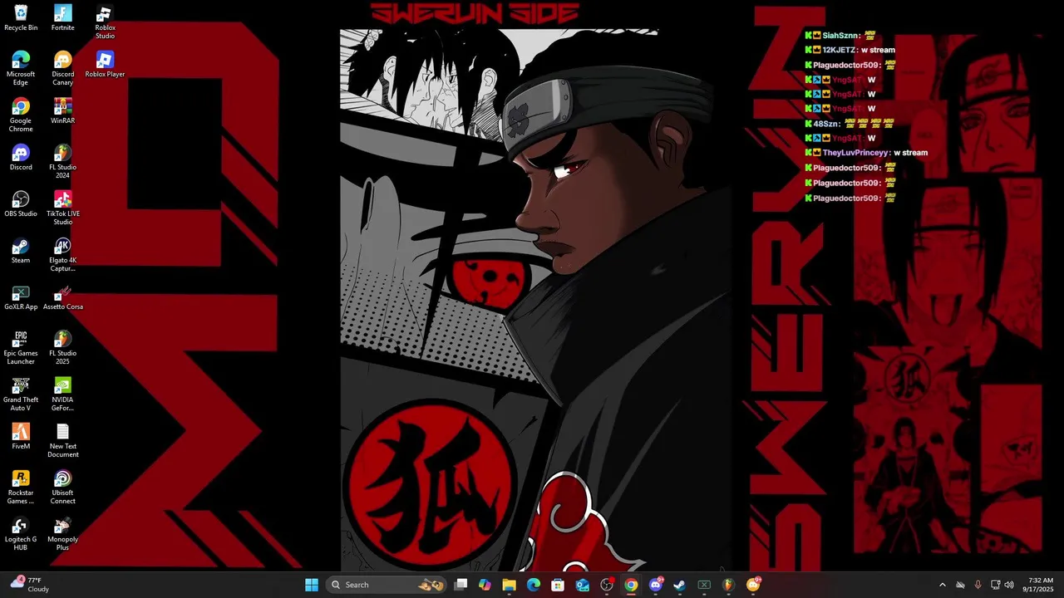Click the microphone tray indicator

[978, 585]
